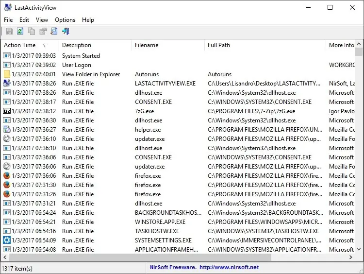This screenshot has width=364, height=274.
Task: Select the 'User Logon' description cell
Action: [x=76, y=65]
